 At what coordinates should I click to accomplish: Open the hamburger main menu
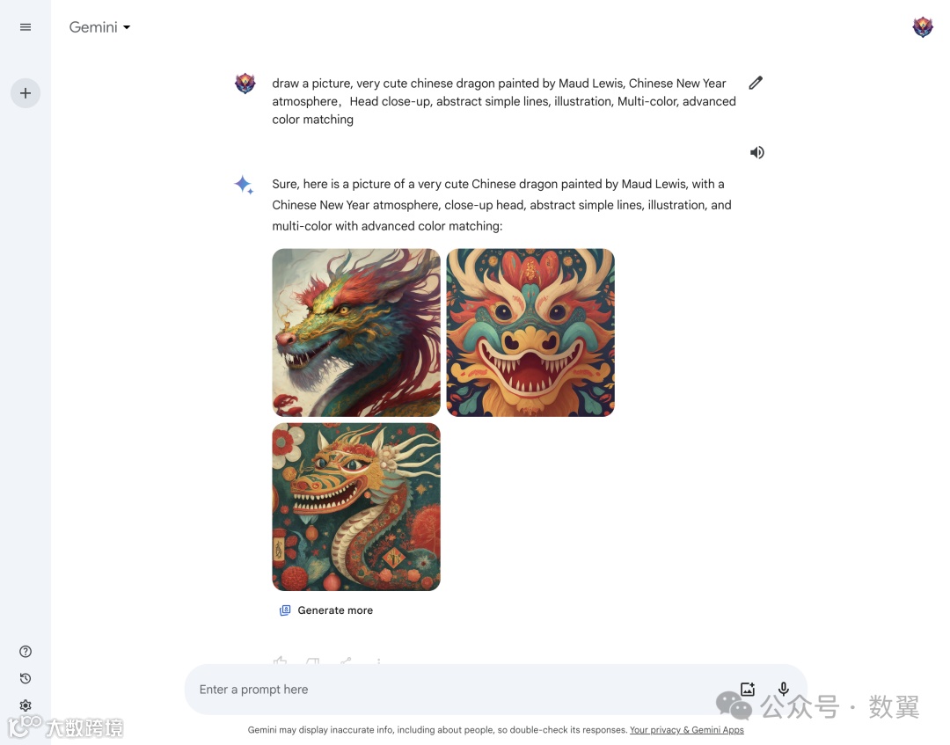pyautogui.click(x=26, y=27)
